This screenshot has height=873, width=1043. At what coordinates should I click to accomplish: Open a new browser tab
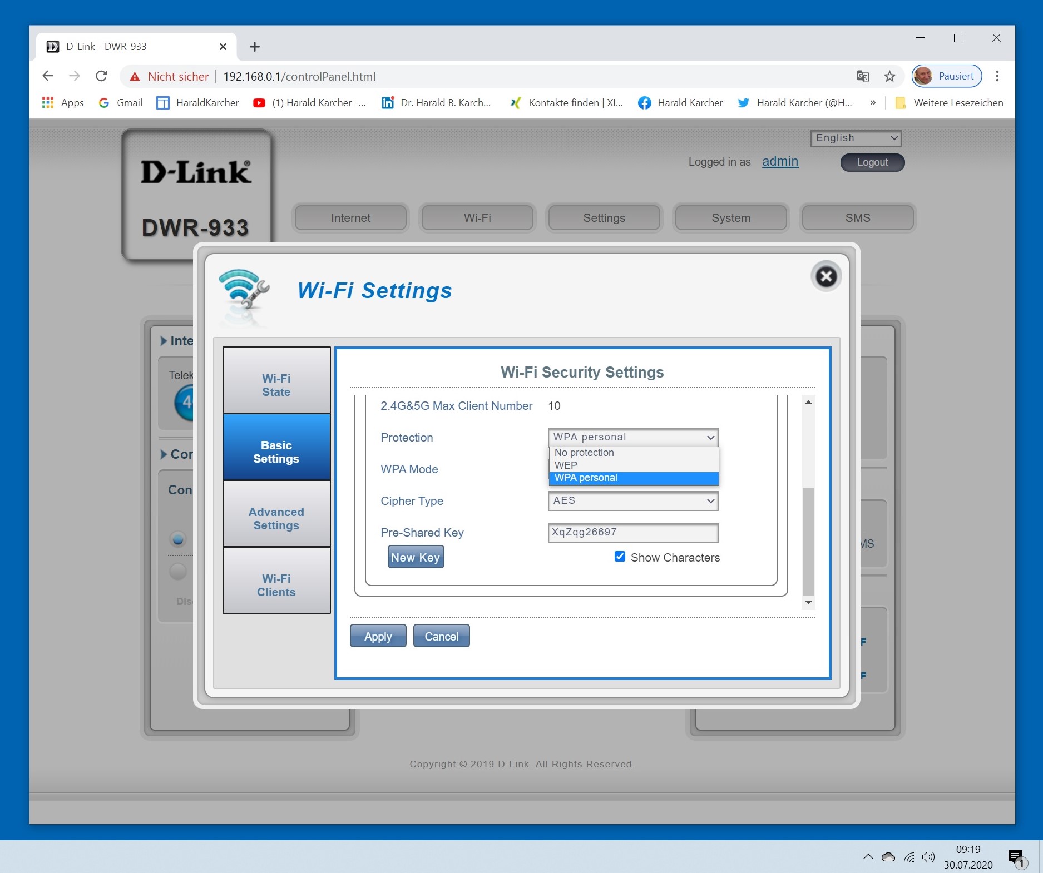[x=255, y=47]
